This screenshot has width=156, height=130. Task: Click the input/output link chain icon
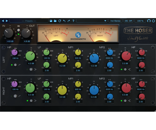click(x=18, y=26)
